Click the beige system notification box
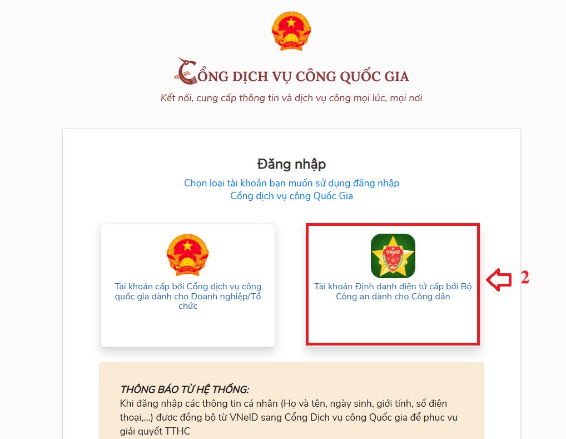 point(291,401)
